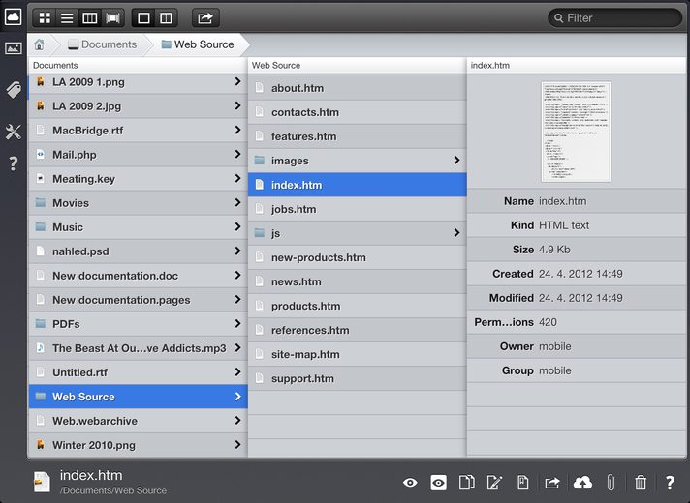This screenshot has width=690, height=503.
Task: Expand Movies folder chevron
Action: click(237, 202)
